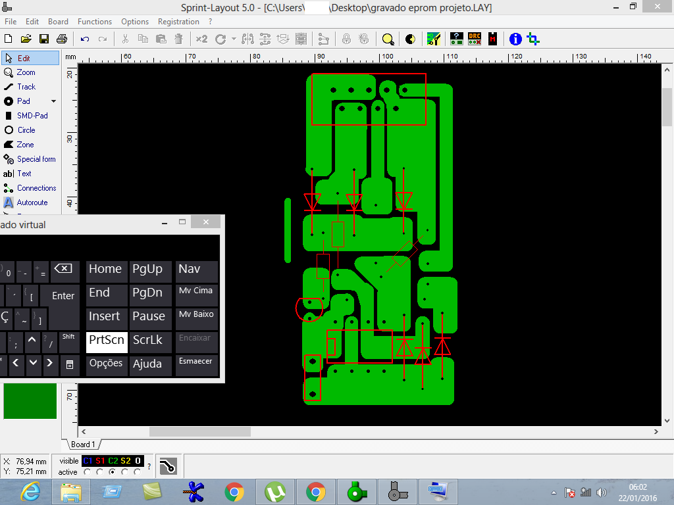Click the green ground-plane color swatch
The image size is (674, 505).
point(30,401)
